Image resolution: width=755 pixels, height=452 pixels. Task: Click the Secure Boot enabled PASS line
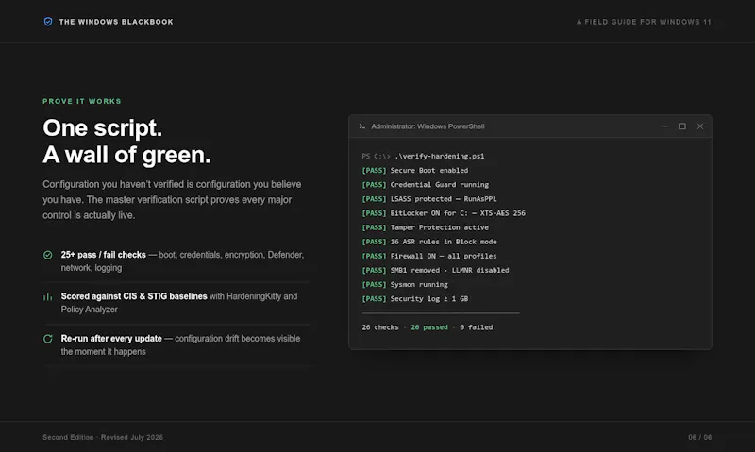click(x=415, y=171)
